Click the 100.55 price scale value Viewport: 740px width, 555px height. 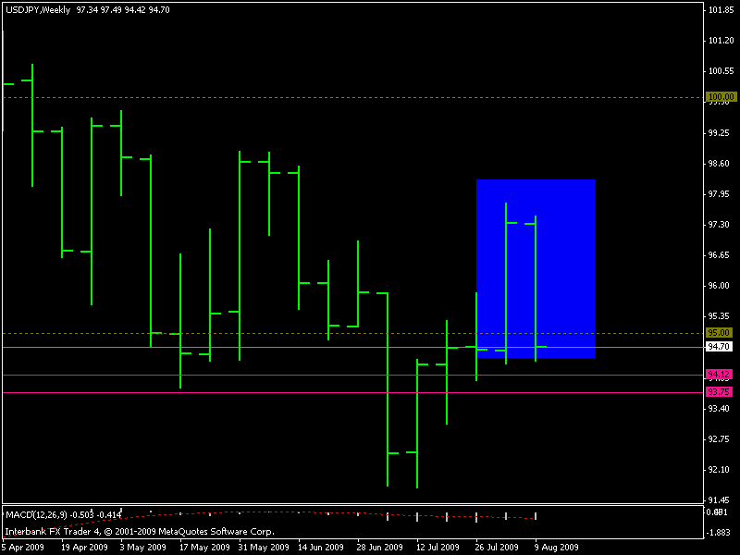click(721, 71)
